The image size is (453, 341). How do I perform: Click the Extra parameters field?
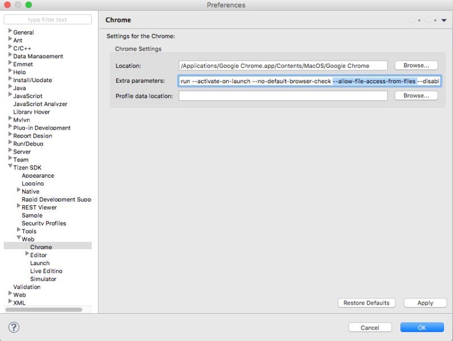pyautogui.click(x=310, y=81)
